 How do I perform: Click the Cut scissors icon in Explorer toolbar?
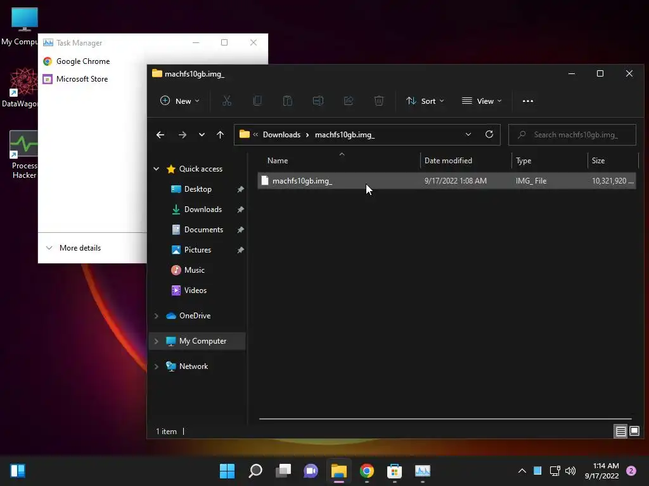pos(227,101)
